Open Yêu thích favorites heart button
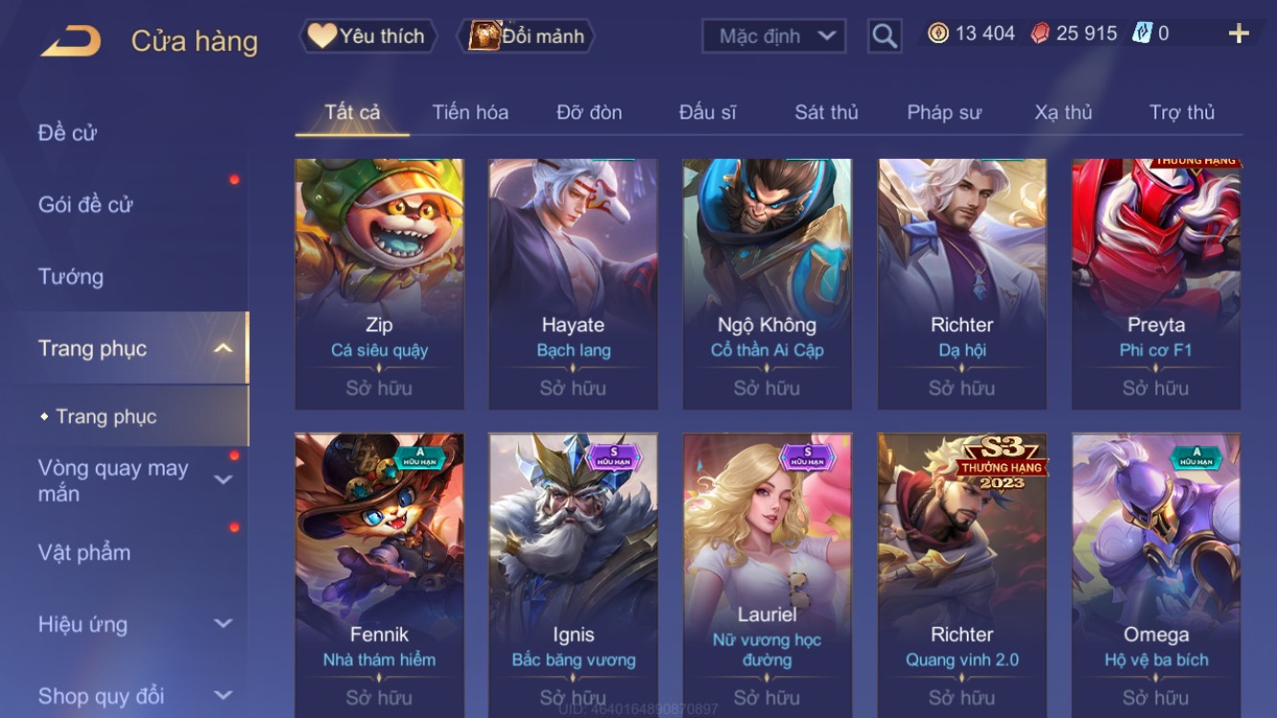 pos(368,36)
